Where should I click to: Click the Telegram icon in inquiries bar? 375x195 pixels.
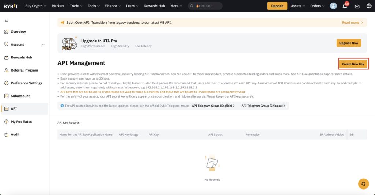tap(62, 106)
